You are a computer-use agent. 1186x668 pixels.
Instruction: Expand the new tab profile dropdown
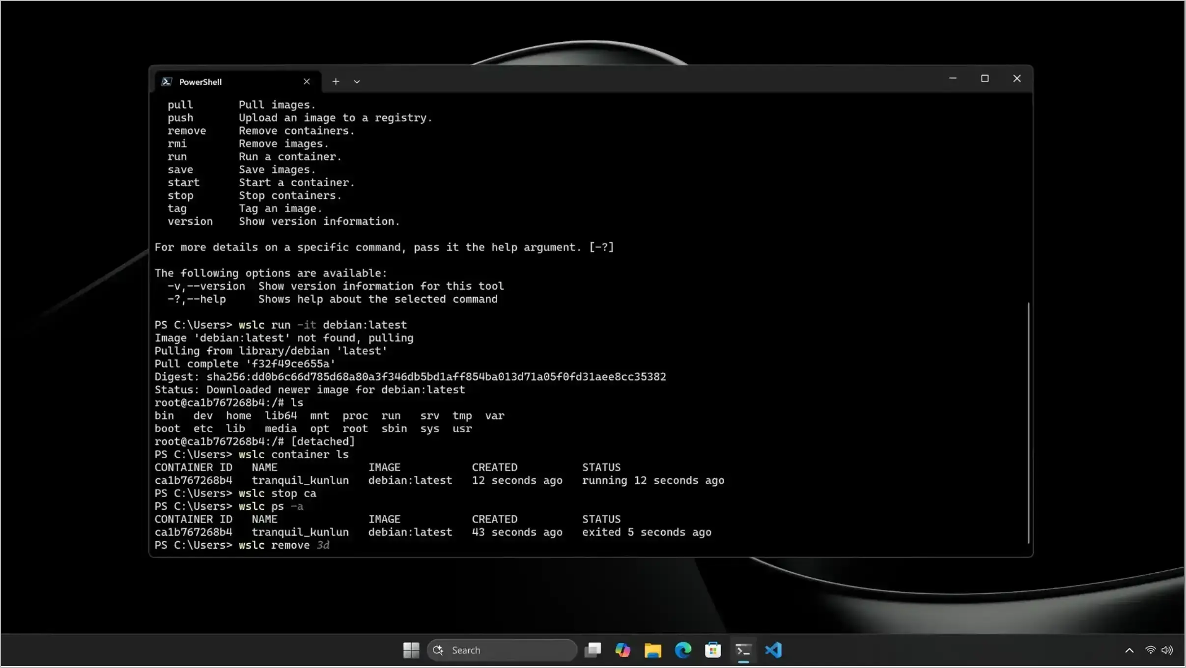(357, 82)
